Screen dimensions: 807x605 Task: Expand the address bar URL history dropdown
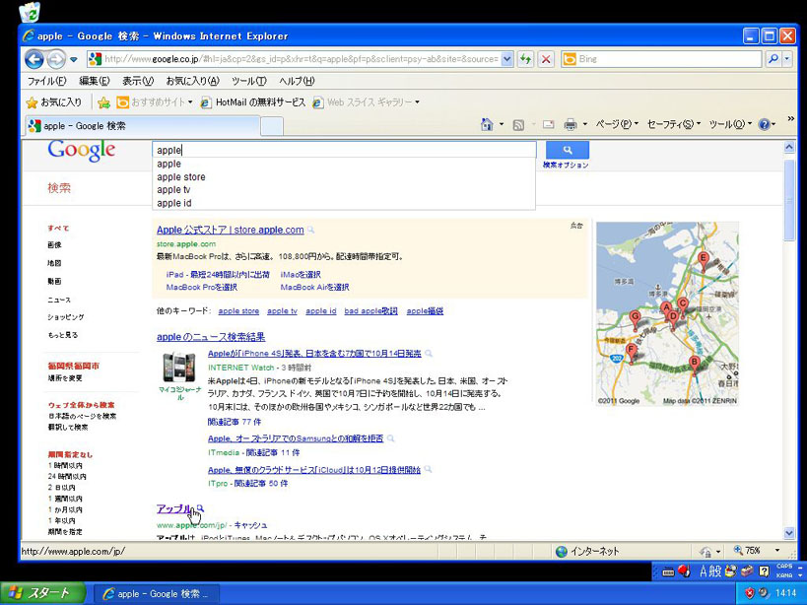coord(506,59)
